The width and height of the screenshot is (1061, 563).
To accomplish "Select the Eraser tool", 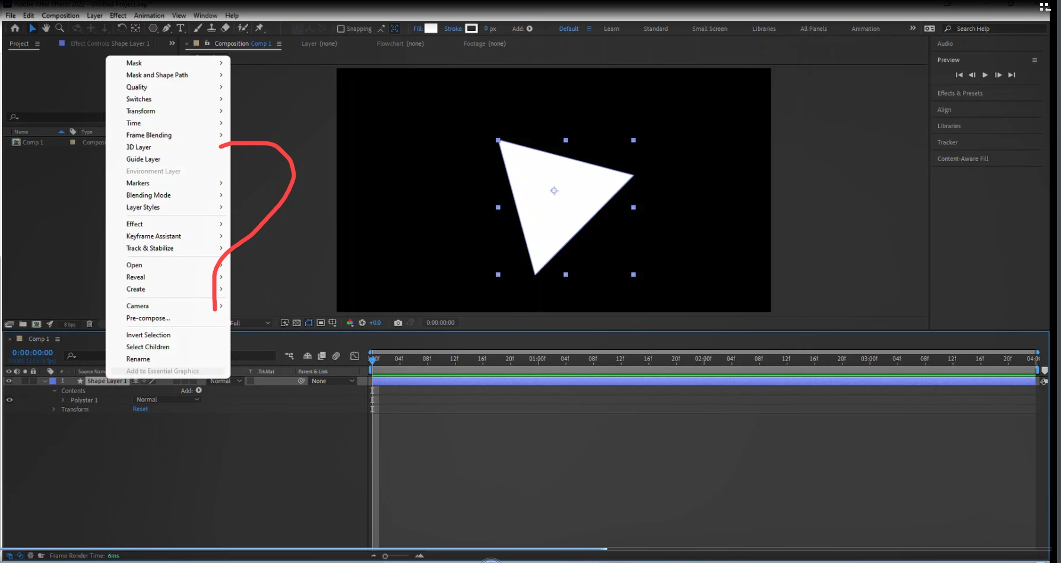I will [x=225, y=28].
